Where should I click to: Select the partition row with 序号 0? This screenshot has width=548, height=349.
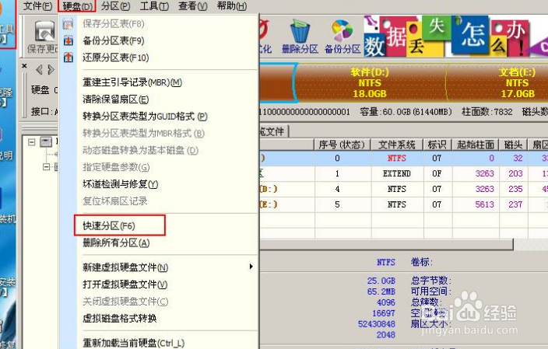coord(404,158)
